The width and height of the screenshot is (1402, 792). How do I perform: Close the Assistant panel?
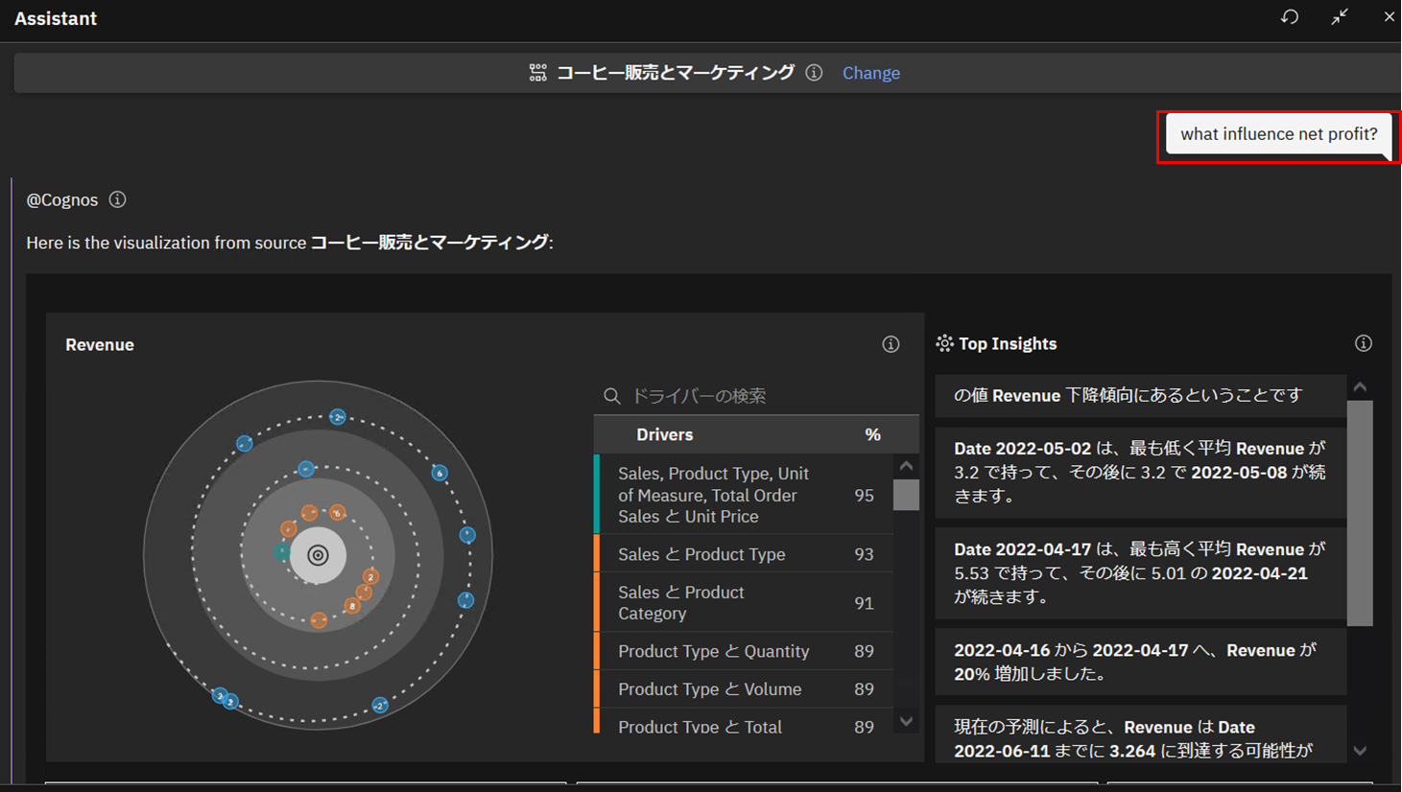[1389, 17]
